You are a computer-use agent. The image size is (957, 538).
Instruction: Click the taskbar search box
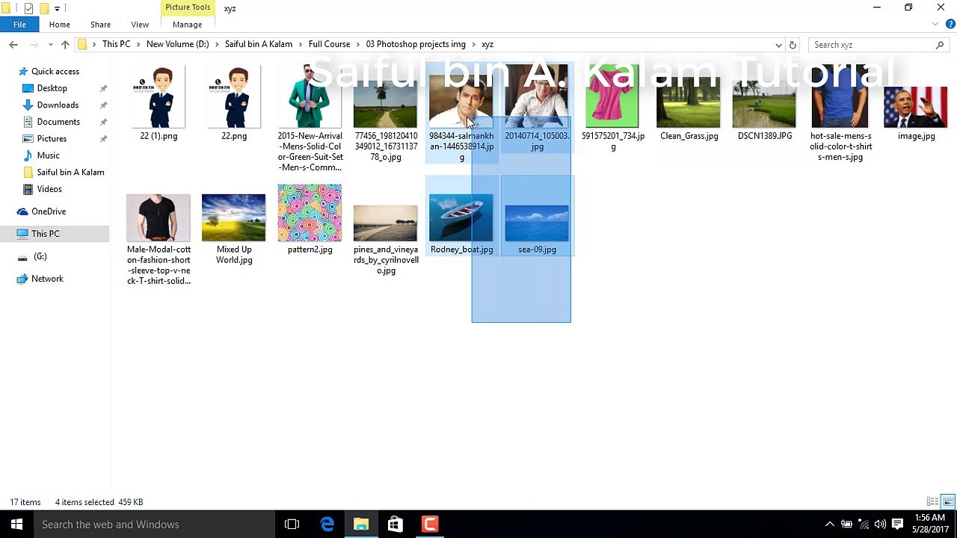[153, 525]
